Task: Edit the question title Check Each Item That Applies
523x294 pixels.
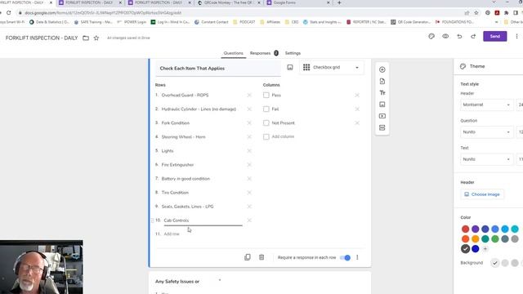Action: click(x=218, y=69)
